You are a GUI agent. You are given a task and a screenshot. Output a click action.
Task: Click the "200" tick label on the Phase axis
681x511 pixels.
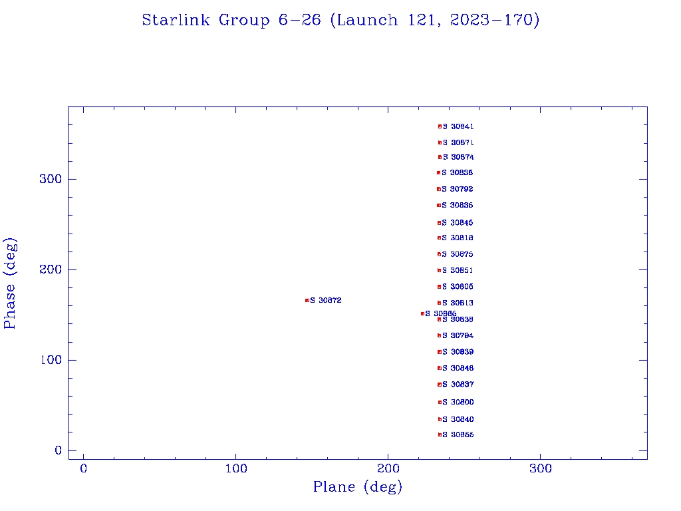[x=51, y=269]
